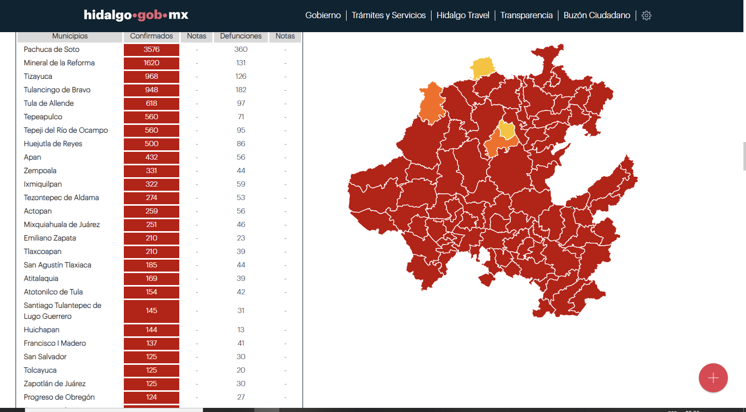
Task: Open the Transparencia page
Action: [526, 16]
